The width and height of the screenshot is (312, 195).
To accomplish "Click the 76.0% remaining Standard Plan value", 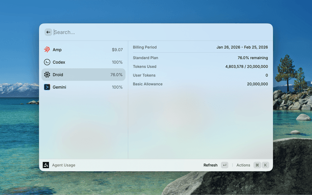I will (x=253, y=58).
